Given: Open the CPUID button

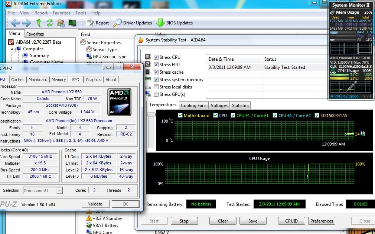Looking at the screenshot, I should point(291,221).
